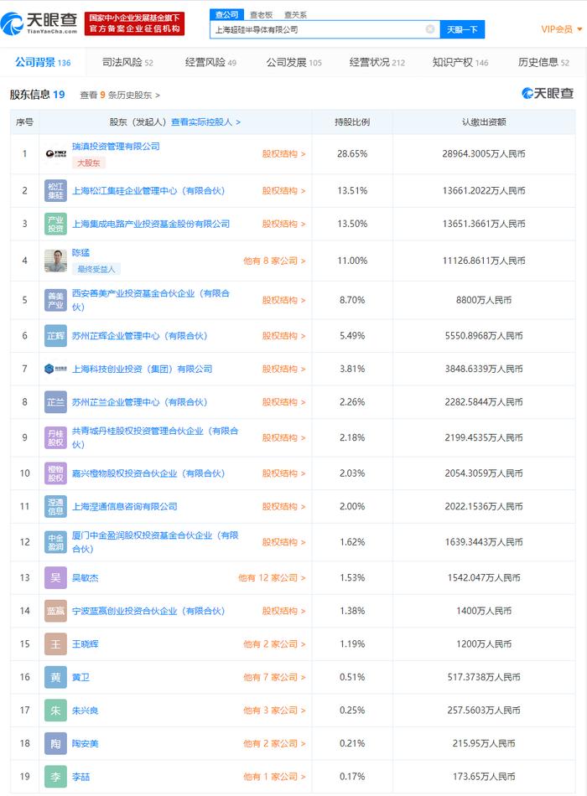View 股权结构 for 宁波蓝赢创业投资合伙企业
Viewport: 587px width, 796px height.
click(283, 611)
